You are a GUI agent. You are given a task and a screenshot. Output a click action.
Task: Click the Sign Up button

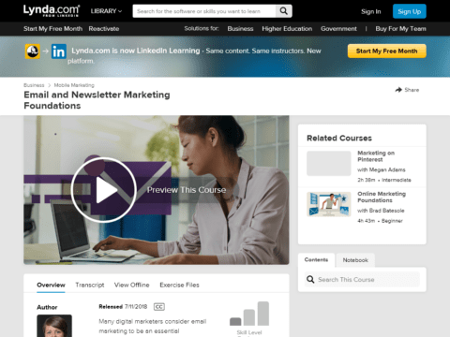[x=410, y=11]
